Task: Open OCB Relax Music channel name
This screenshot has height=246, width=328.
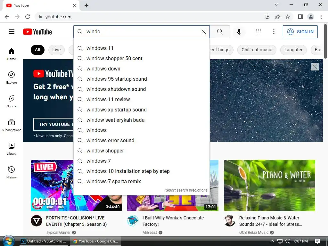Action: (254, 233)
